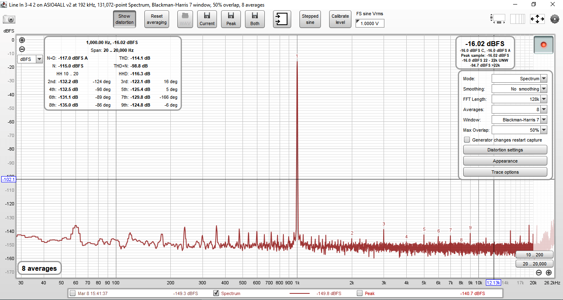The height and width of the screenshot is (300, 563).
Task: Open the Max Overlap dropdown
Action: (519, 130)
